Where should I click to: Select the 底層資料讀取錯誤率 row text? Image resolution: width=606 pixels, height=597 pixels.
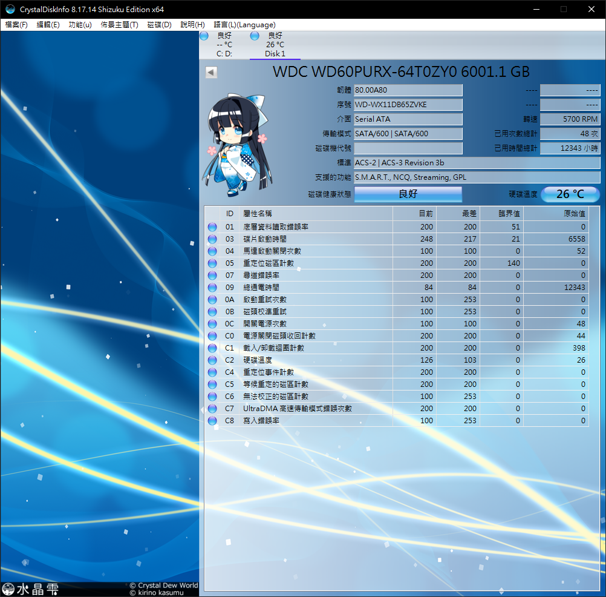pos(276,226)
